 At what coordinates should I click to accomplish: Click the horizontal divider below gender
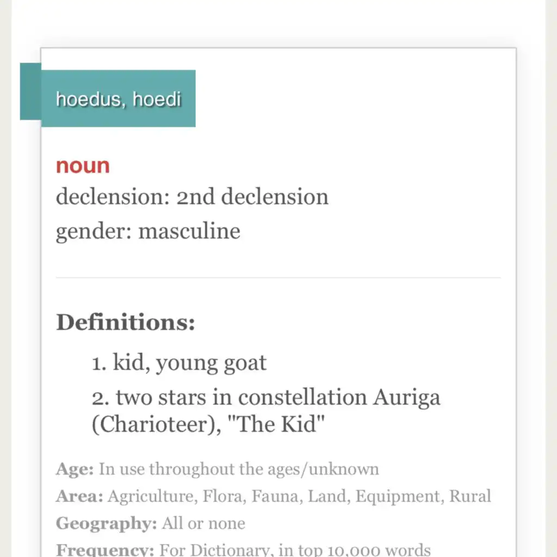(x=278, y=277)
